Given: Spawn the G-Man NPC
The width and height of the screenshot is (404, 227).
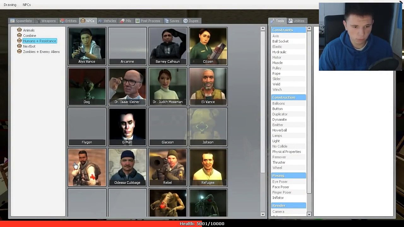Looking at the screenshot, I should click(127, 127).
